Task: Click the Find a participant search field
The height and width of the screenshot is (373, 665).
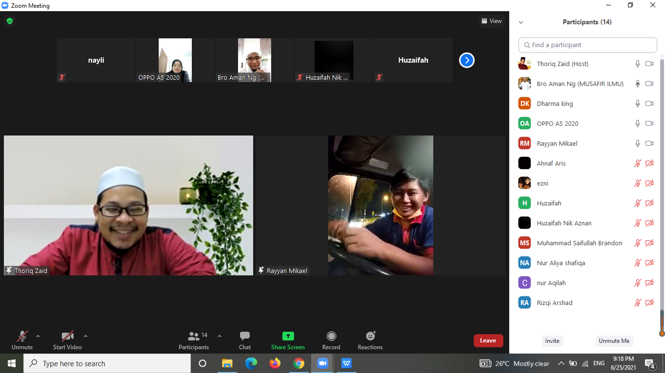Action: click(x=588, y=45)
